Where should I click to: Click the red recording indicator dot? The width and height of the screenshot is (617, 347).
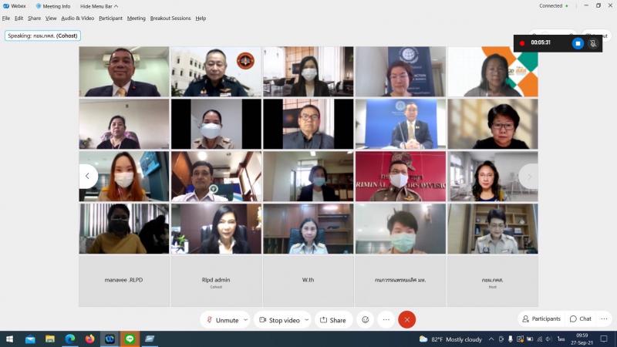pos(522,43)
